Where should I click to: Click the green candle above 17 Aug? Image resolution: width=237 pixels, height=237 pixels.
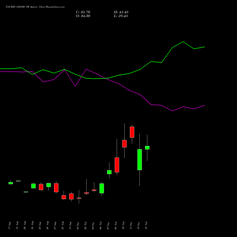(x=11, y=183)
